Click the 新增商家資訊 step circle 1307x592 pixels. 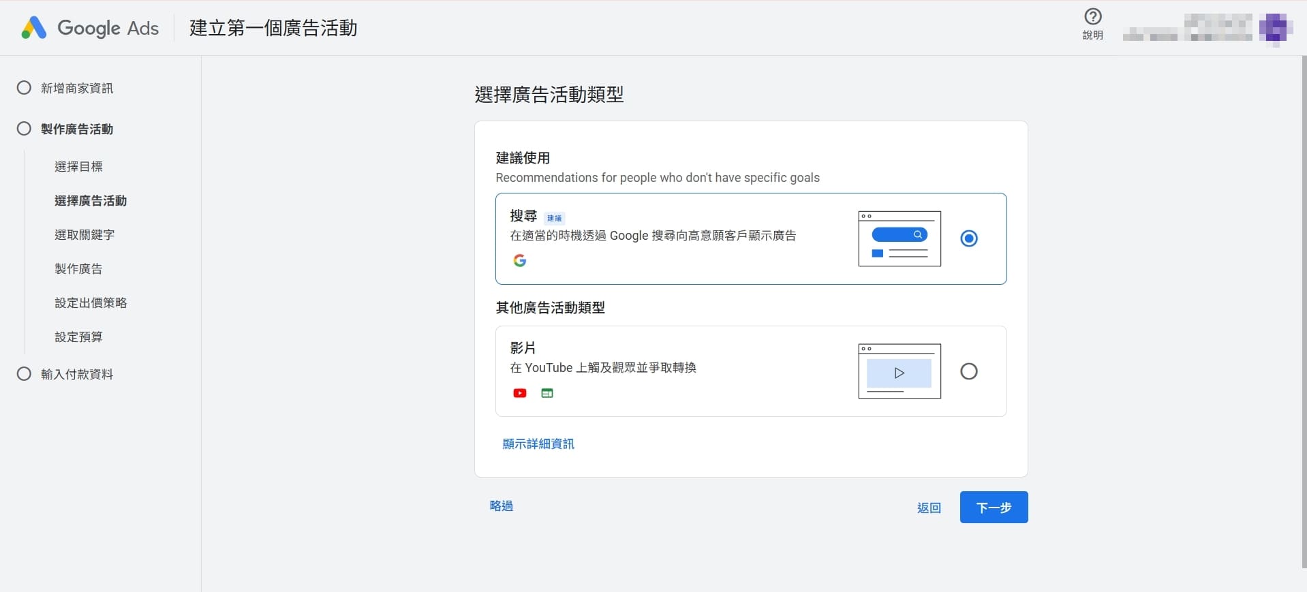click(24, 88)
